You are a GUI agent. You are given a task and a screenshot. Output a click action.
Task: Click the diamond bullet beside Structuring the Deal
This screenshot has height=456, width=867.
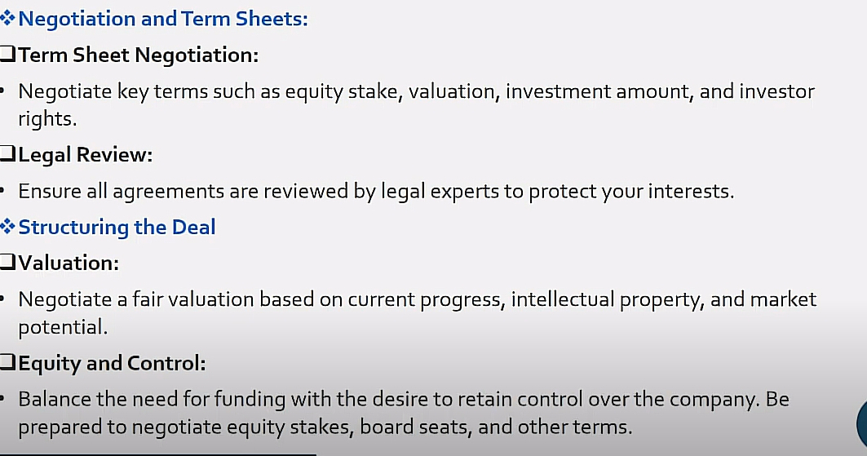tap(7, 227)
